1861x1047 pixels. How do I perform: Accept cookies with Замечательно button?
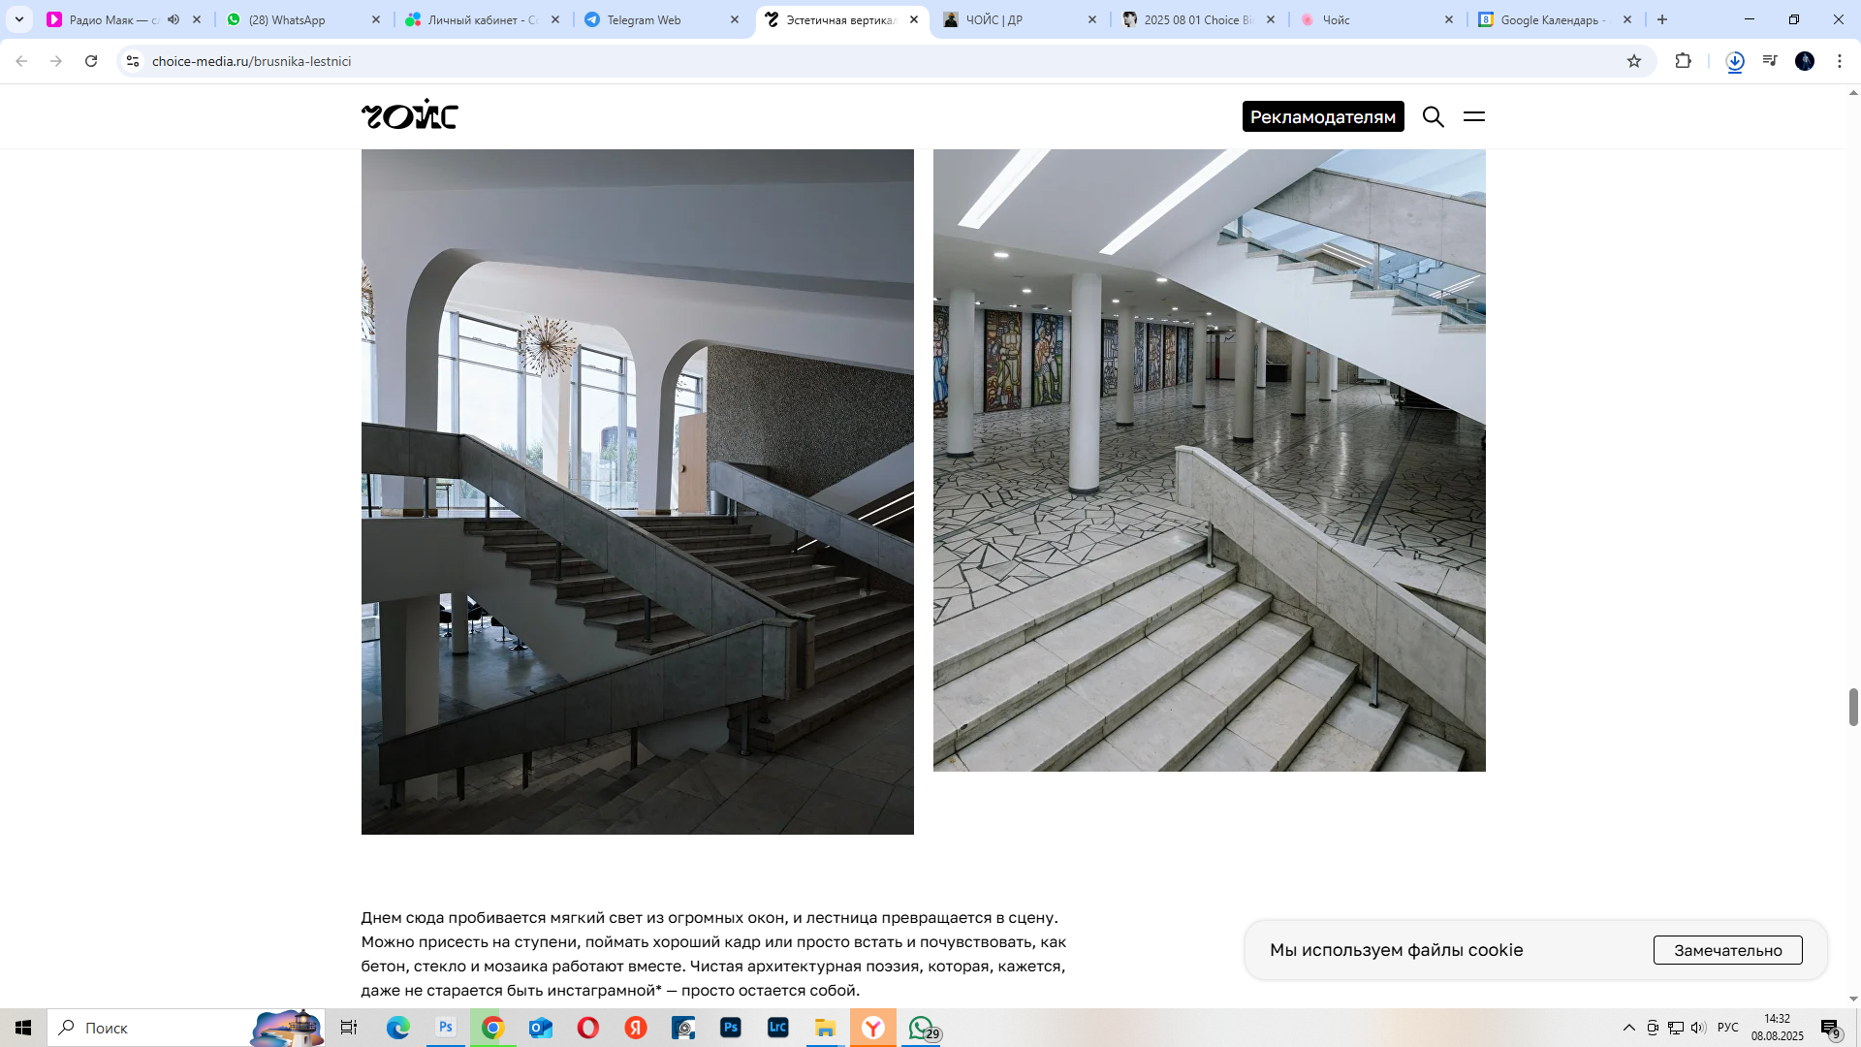tap(1727, 950)
